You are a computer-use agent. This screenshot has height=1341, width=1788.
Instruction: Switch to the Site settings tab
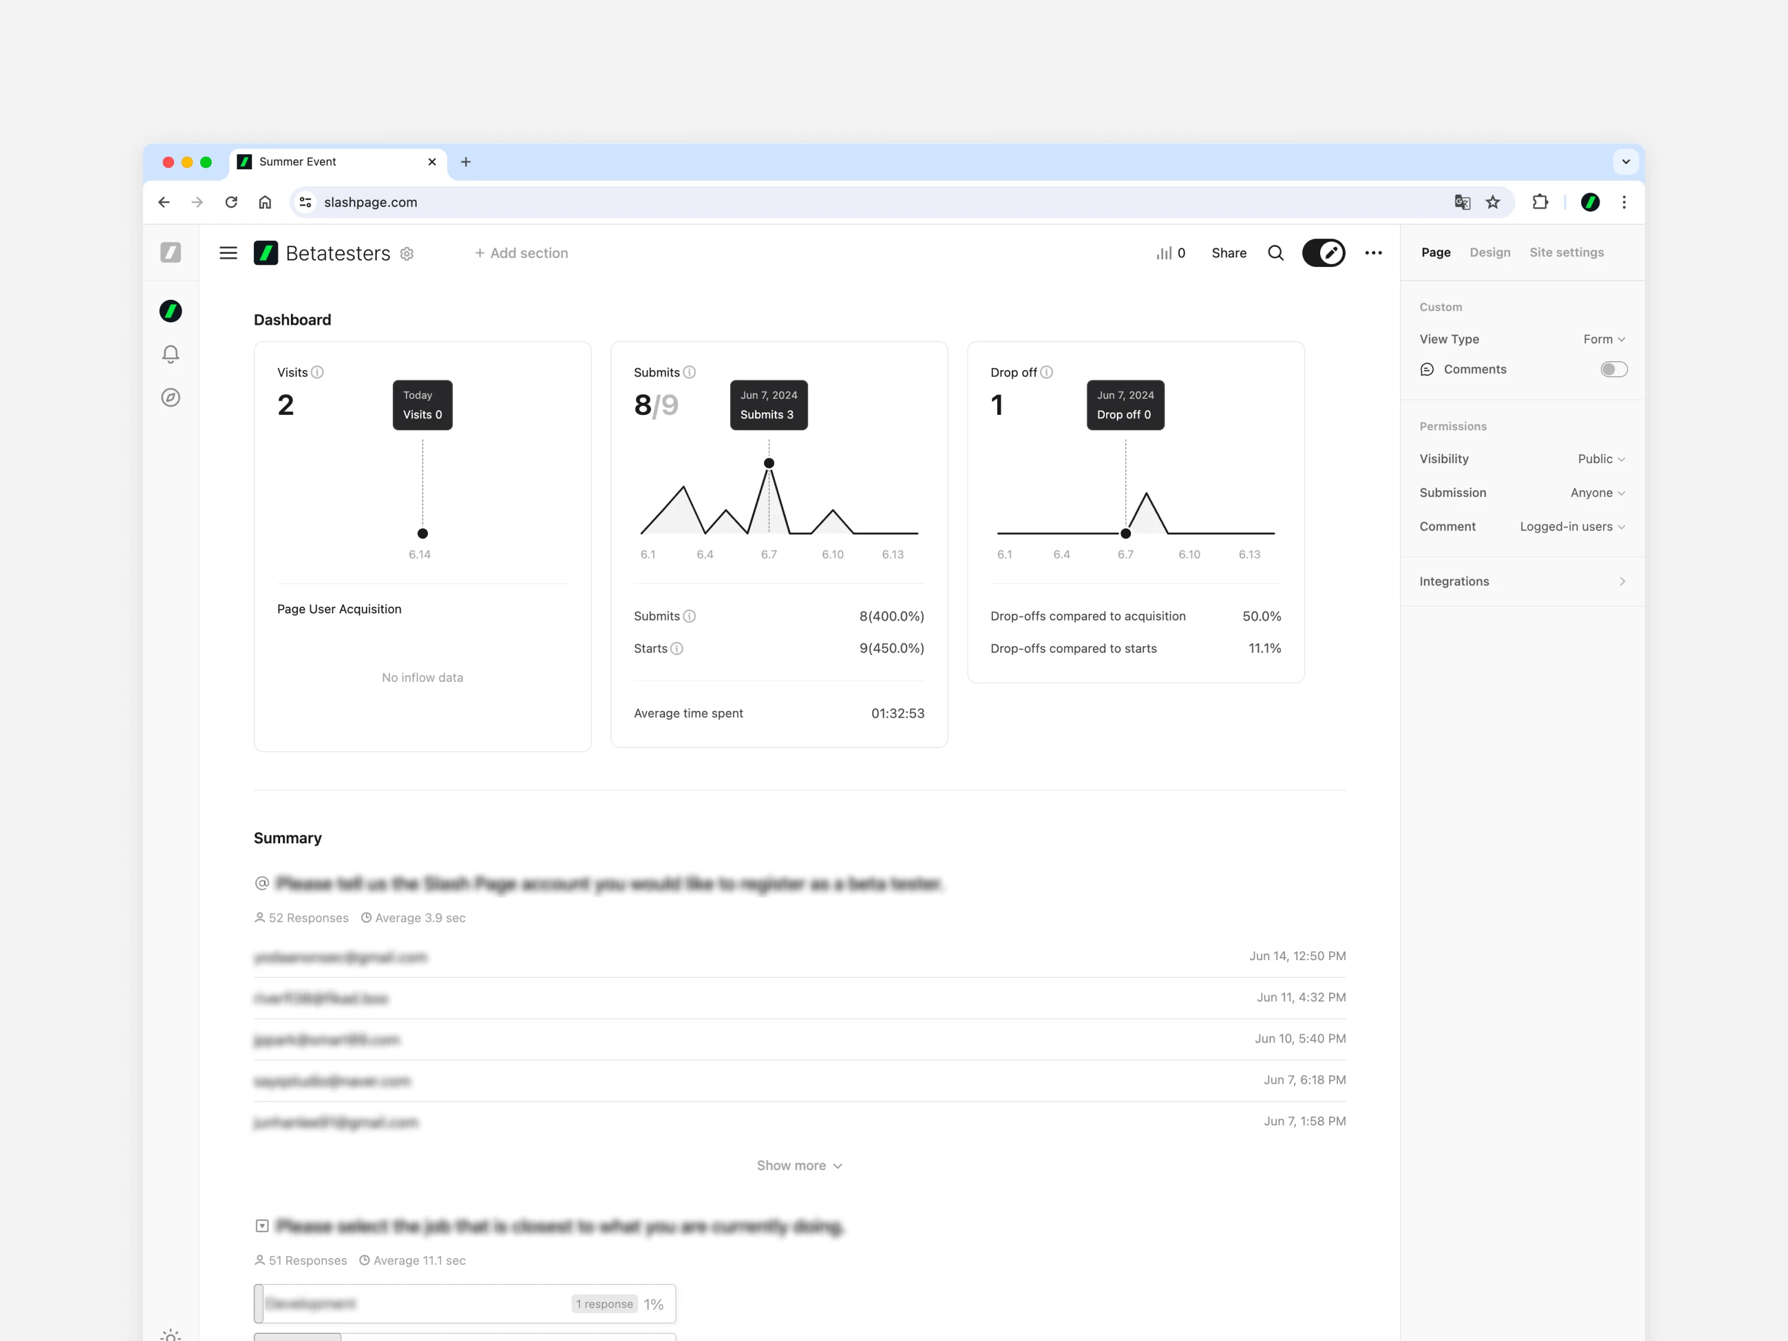pos(1566,252)
